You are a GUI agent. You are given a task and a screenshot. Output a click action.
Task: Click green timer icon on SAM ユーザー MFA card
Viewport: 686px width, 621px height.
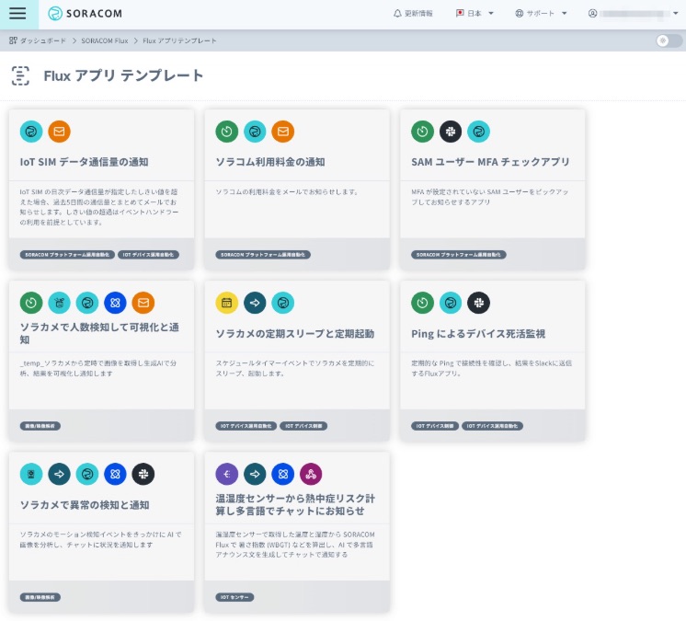[x=422, y=132]
